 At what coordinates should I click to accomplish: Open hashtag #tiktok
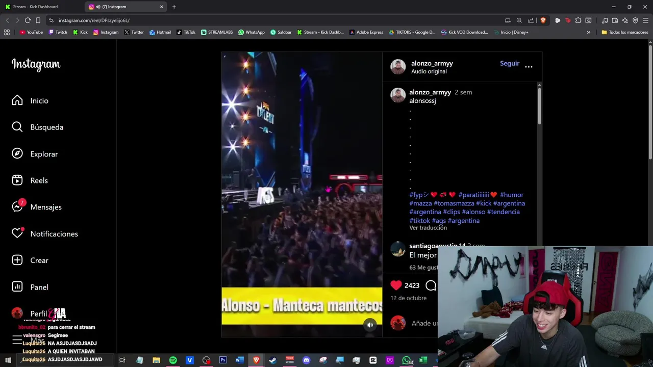pyautogui.click(x=420, y=221)
